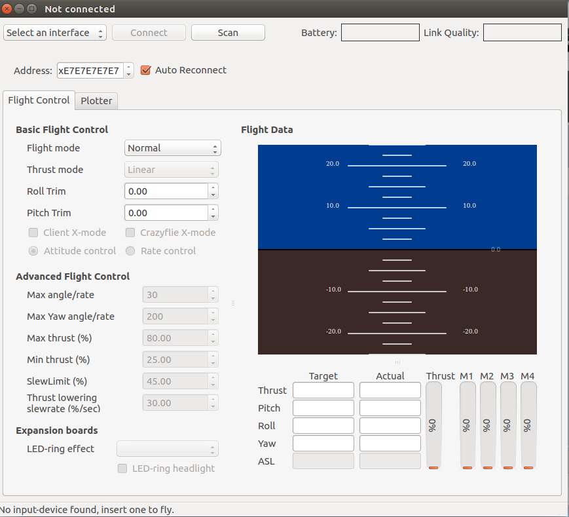This screenshot has height=517, width=569.
Task: Click the window maximize button
Action: 31,9
